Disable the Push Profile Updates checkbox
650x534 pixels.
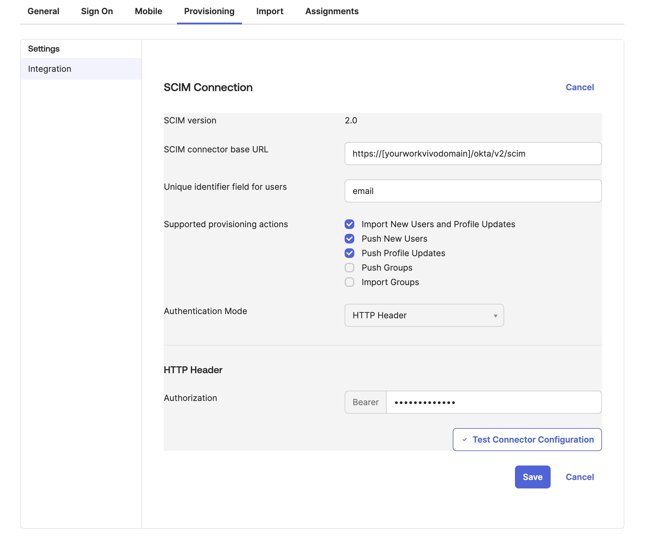tap(349, 253)
